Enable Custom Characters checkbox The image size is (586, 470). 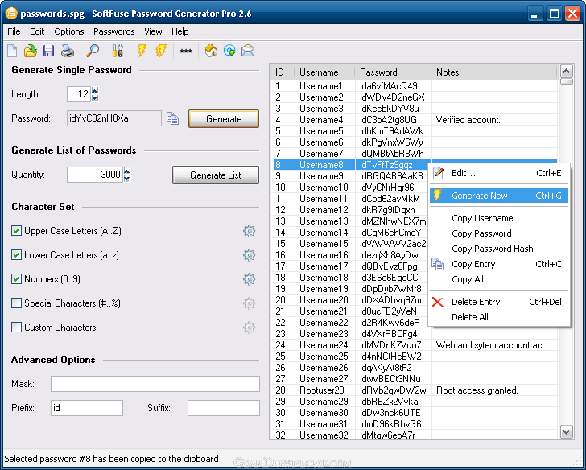(16, 328)
